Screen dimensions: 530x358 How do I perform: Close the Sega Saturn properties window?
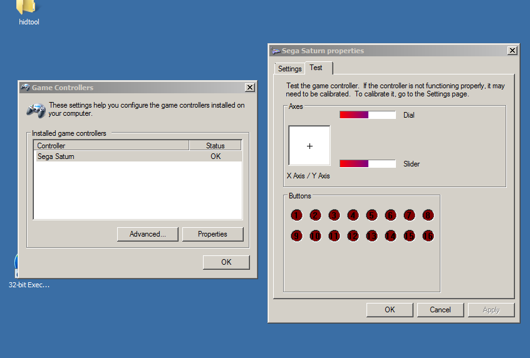pos(512,51)
